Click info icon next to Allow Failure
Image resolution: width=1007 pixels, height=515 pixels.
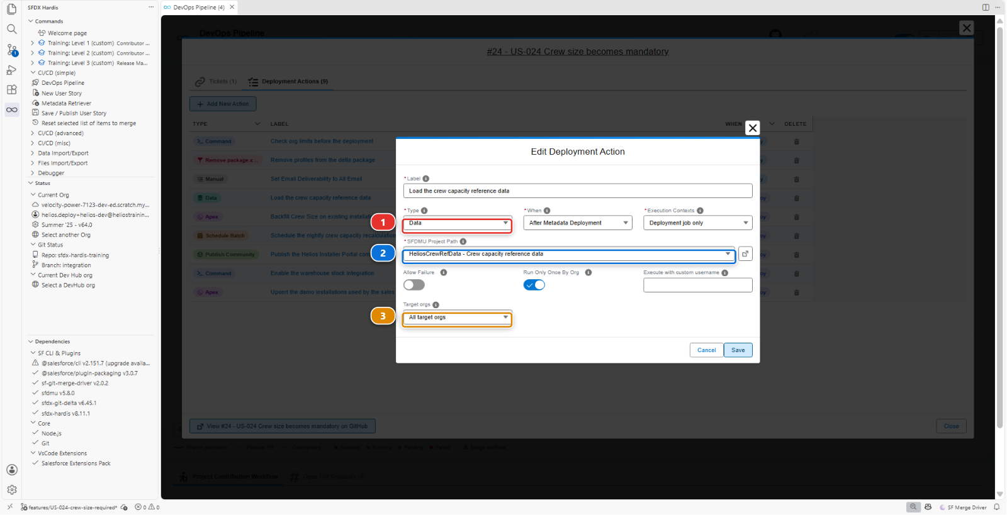[444, 272]
